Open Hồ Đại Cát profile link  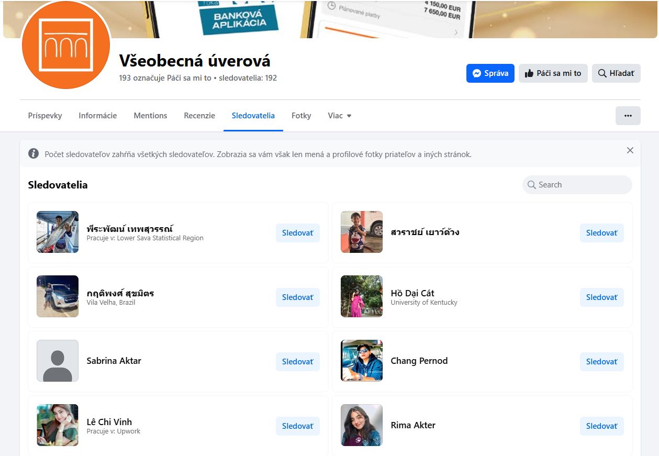[412, 293]
